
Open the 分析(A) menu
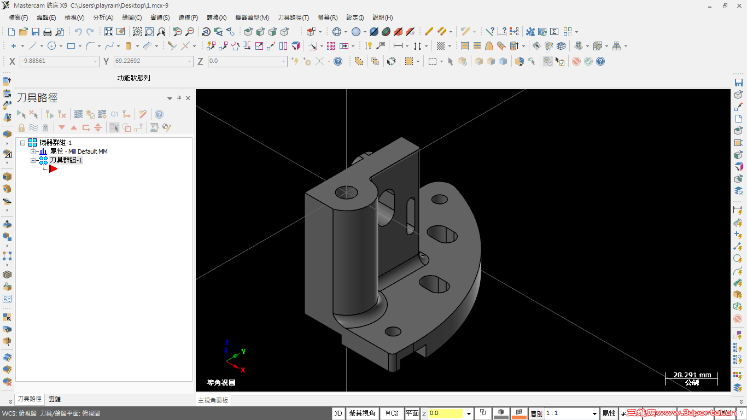[x=103, y=17]
